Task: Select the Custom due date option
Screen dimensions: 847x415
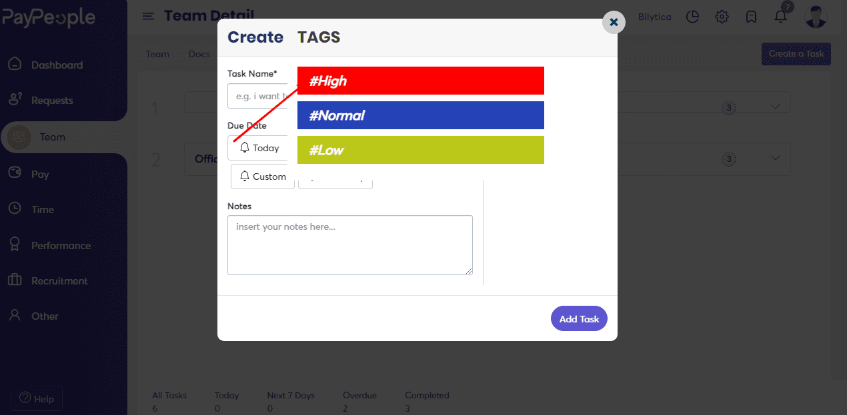Action: [263, 177]
